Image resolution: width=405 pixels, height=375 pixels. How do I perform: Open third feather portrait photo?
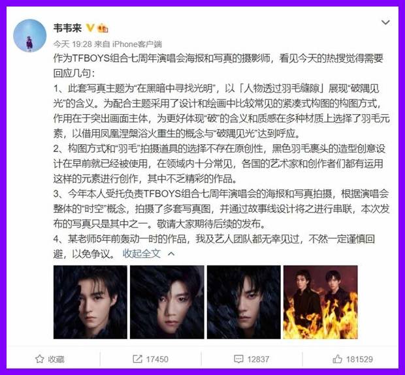[244, 302]
